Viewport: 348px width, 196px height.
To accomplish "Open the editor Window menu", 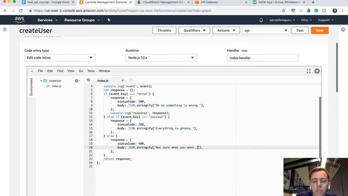I will point(104,71).
